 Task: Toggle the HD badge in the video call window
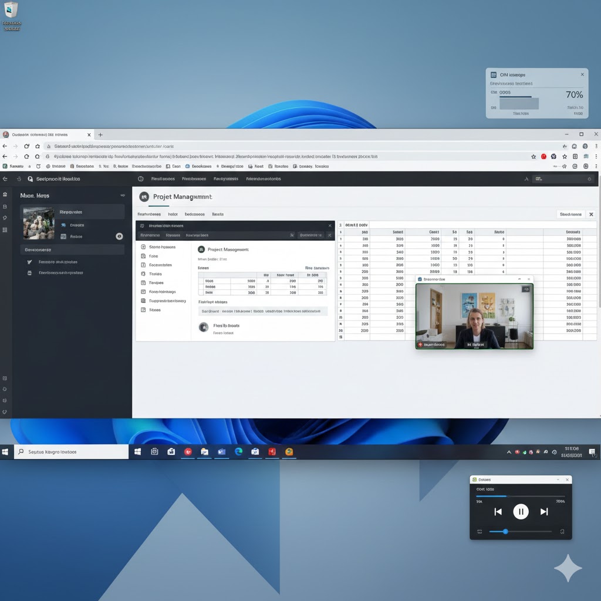(x=526, y=289)
